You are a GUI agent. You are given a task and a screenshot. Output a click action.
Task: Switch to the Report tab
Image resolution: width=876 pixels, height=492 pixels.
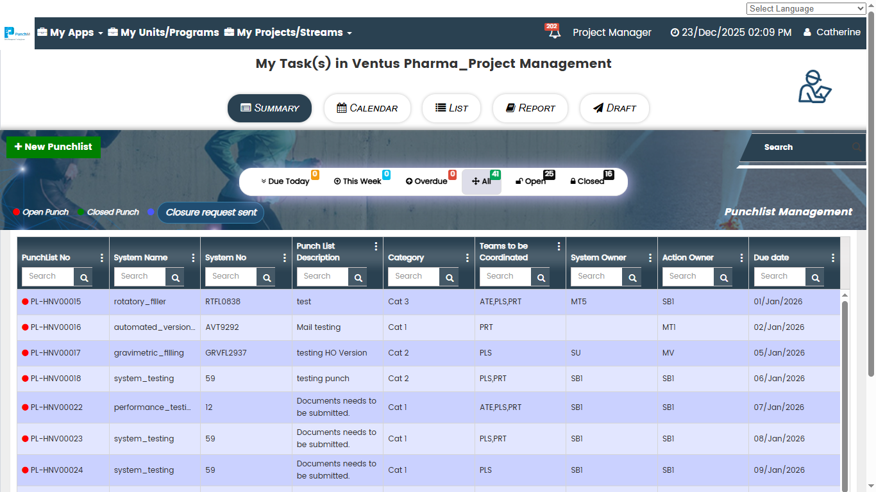(x=530, y=108)
